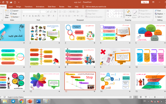The image size is (166, 104).
Task: Open the Shape Outline dropdown
Action: point(145,14)
